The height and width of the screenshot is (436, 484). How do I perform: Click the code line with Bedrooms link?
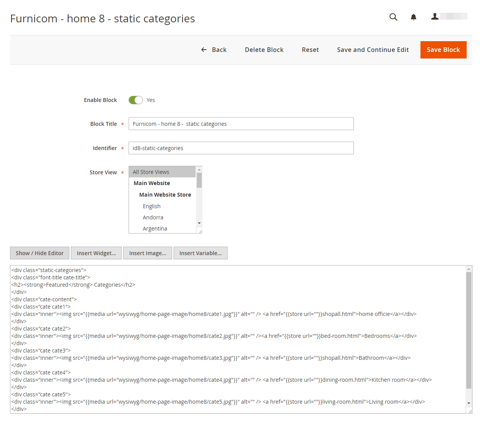[x=214, y=336]
